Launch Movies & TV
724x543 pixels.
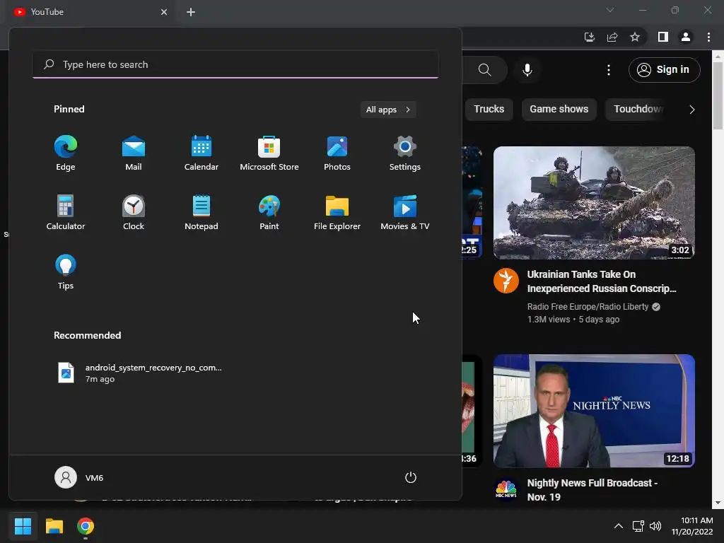405,212
